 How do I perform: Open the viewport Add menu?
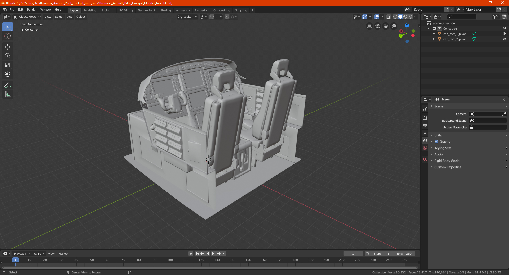point(70,17)
